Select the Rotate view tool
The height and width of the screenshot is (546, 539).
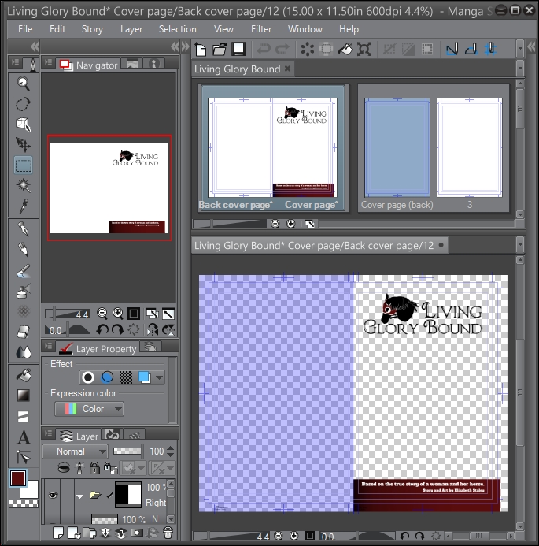(24, 104)
